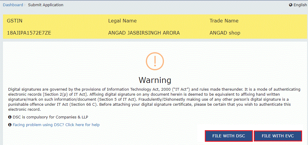The width and height of the screenshot is (308, 145).
Task: Click the orange exclamation warning icon
Action: click(155, 61)
